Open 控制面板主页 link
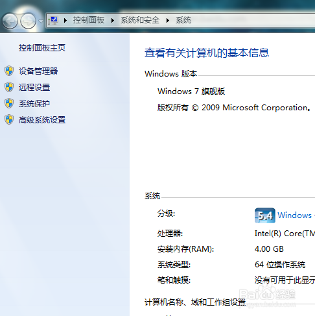The height and width of the screenshot is (316, 315). [x=42, y=48]
